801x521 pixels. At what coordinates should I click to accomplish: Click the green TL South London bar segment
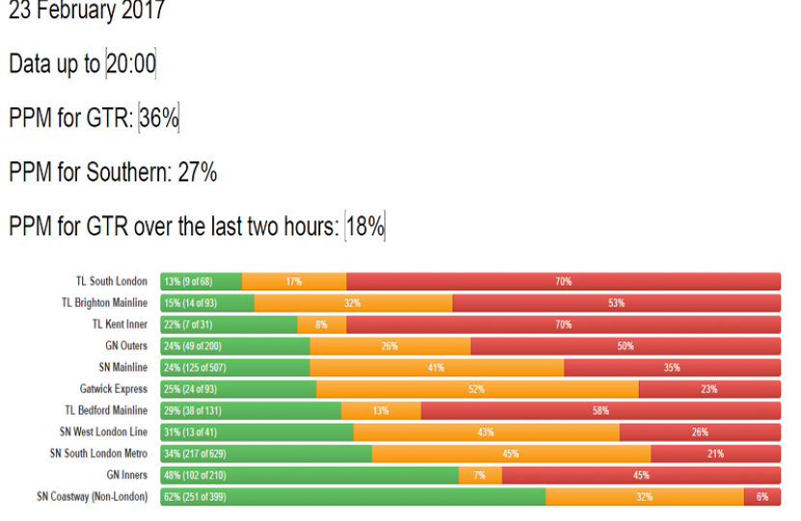201,282
